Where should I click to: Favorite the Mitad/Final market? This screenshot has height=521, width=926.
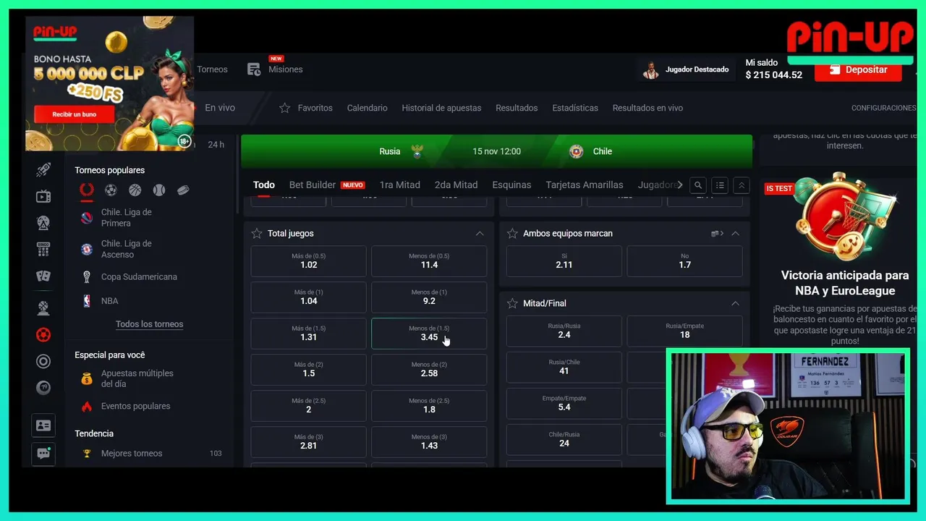click(512, 303)
